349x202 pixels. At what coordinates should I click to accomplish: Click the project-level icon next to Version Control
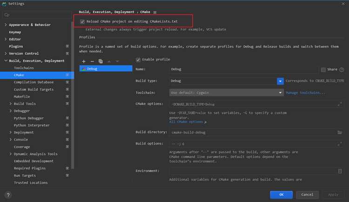[x=67, y=54]
